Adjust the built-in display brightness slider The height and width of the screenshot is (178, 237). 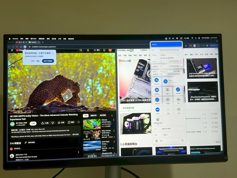point(170,66)
